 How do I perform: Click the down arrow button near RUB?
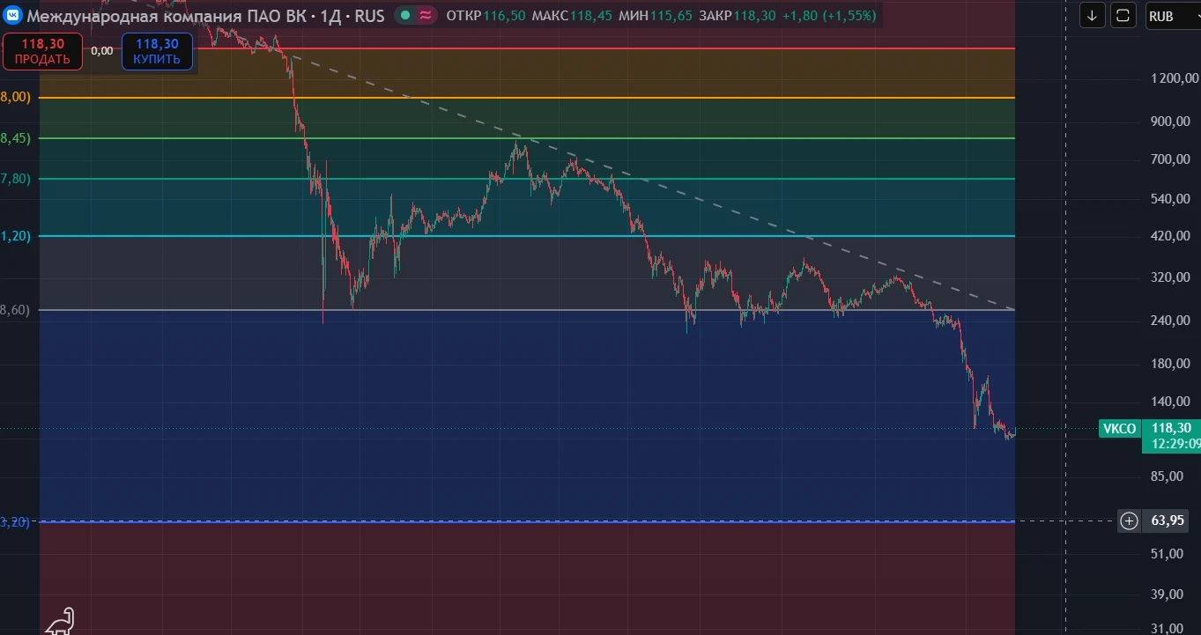[1093, 16]
